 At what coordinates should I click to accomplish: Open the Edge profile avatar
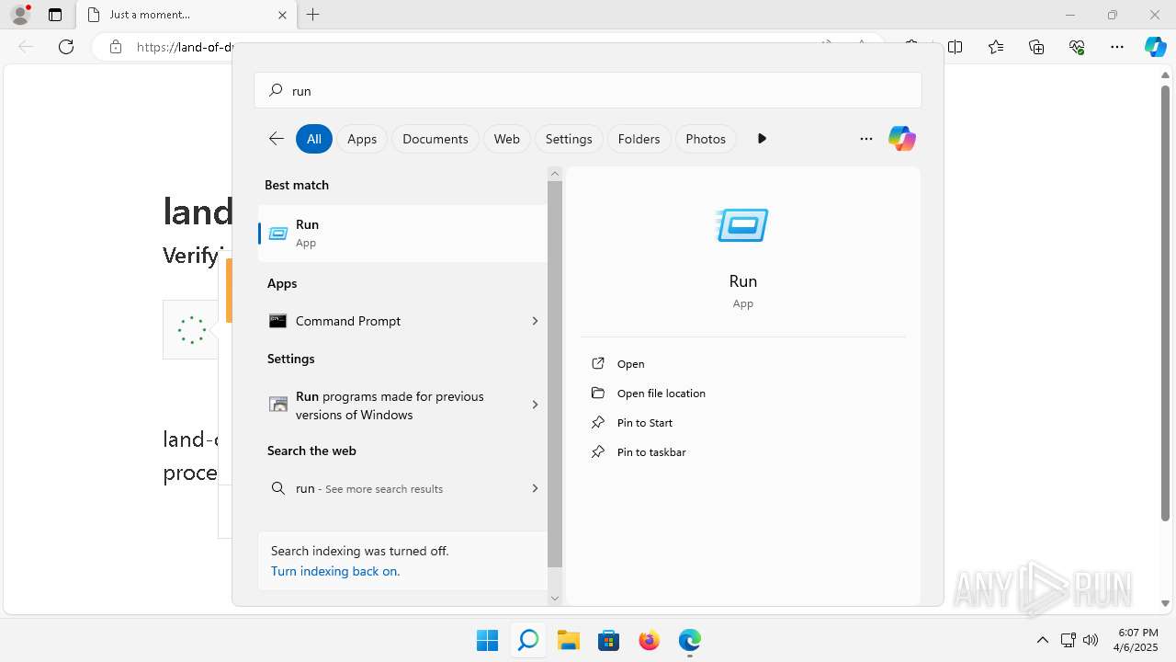tap(19, 15)
